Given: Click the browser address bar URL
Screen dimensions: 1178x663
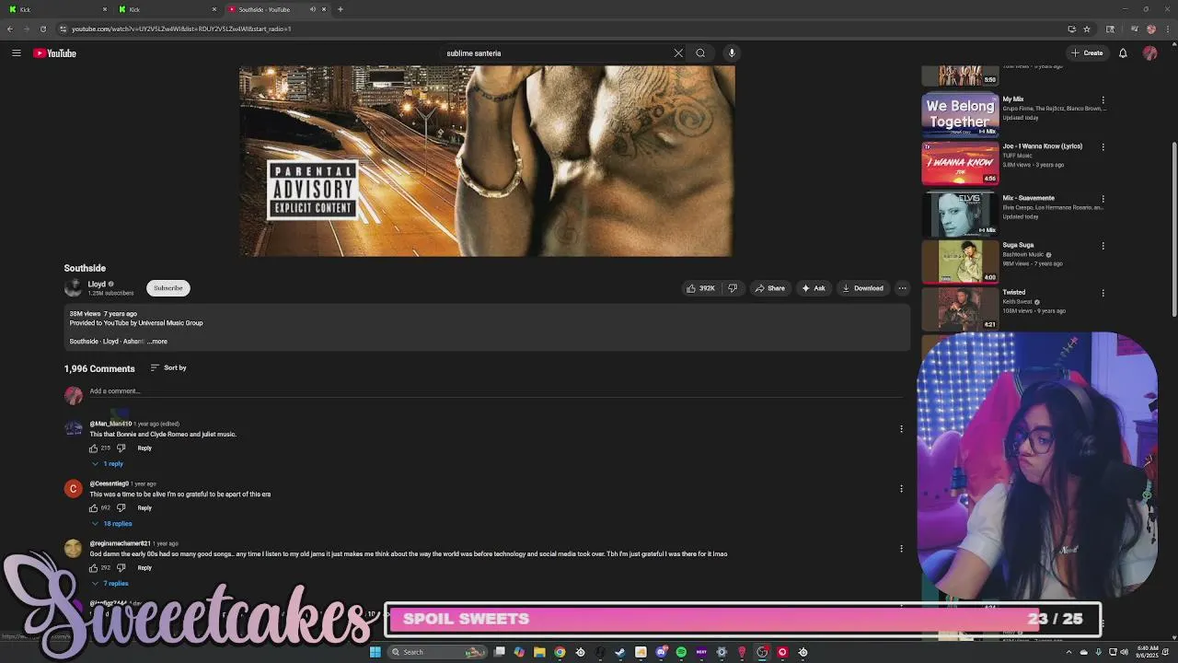Looking at the screenshot, I should pos(181,29).
